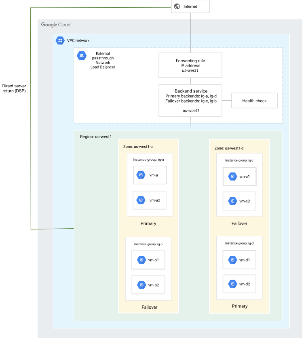Click the Google Cloud logo text
The height and width of the screenshot is (341, 304).
click(56, 25)
